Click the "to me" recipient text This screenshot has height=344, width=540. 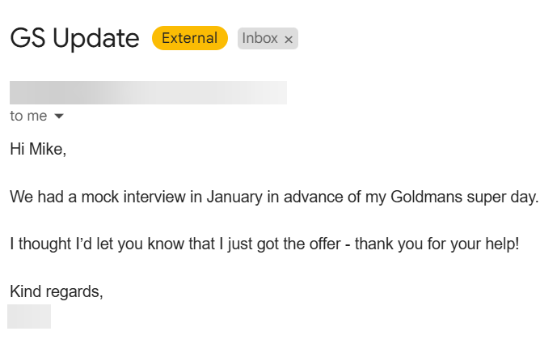click(28, 116)
